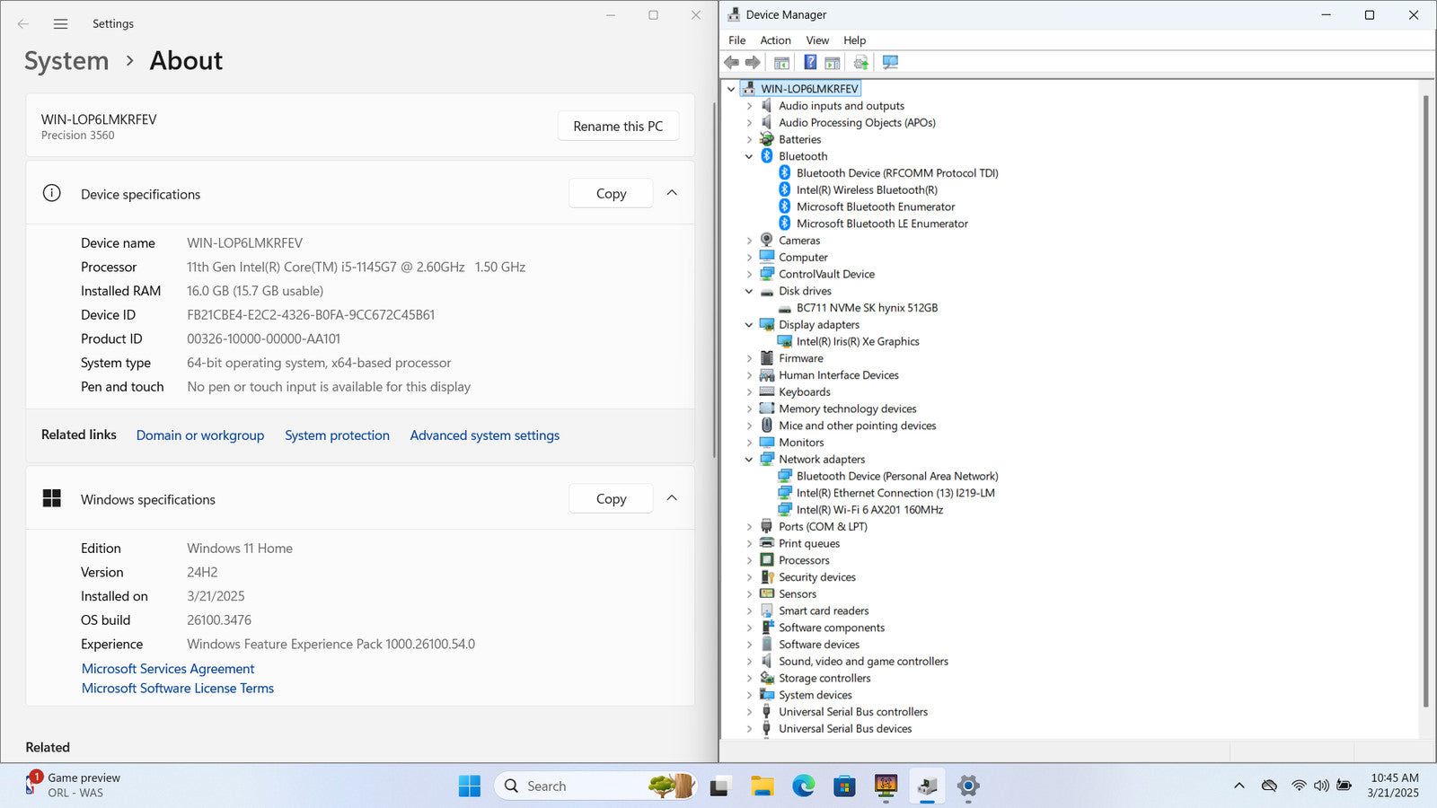This screenshot has width=1437, height=808.
Task: Click the Scan for hardware changes icon
Action: (890, 62)
